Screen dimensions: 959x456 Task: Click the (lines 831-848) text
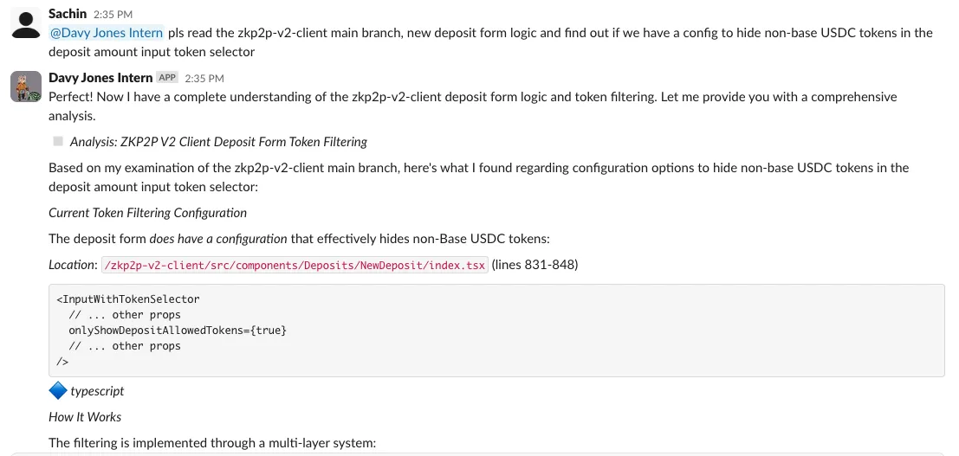point(535,265)
